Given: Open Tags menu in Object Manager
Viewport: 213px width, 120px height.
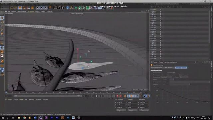Looking at the screenshot, I should point(174,7).
